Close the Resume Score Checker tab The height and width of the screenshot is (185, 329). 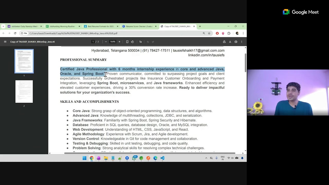click(156, 26)
